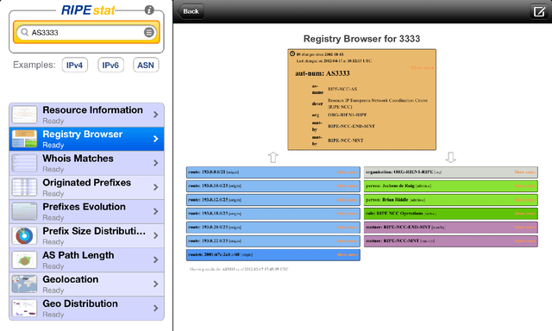This screenshot has width=552, height=331.
Task: Click chevron on Geo Distribution row
Action: 156,308
